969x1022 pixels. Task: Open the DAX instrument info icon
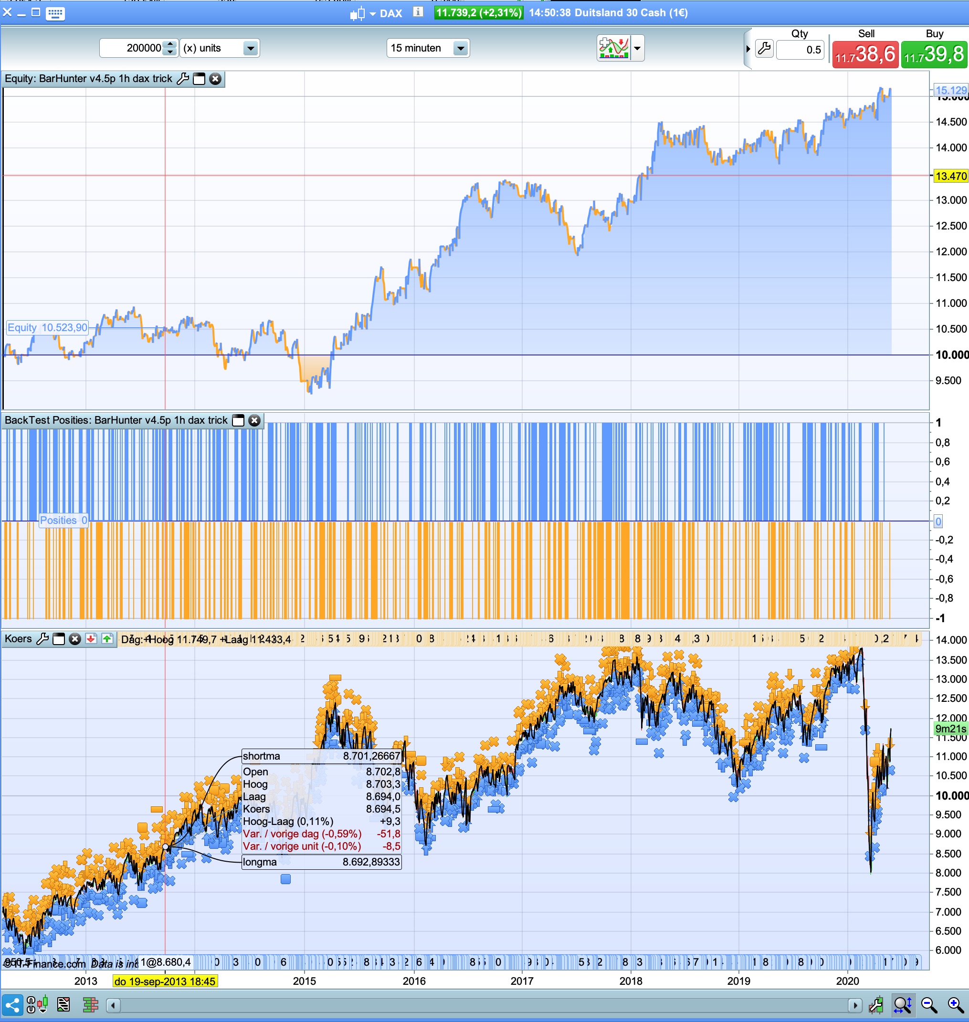tap(418, 12)
